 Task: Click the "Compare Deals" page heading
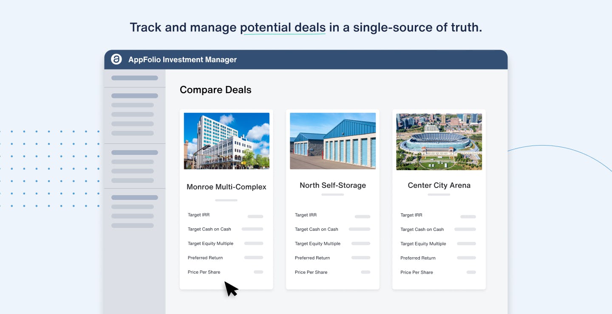click(215, 90)
